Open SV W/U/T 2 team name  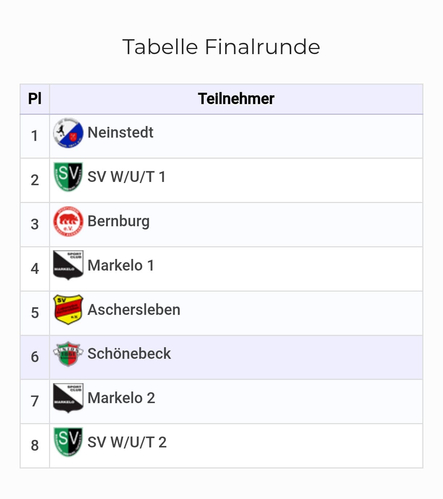(x=127, y=442)
